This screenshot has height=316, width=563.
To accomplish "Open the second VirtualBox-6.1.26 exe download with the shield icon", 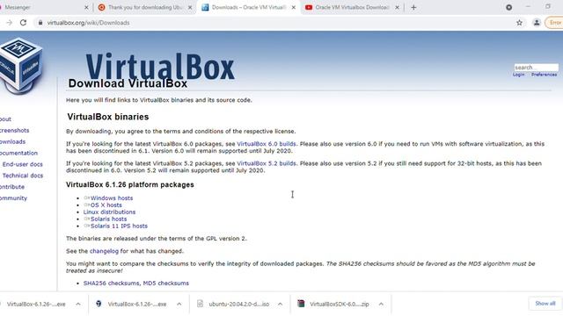I will (131, 304).
